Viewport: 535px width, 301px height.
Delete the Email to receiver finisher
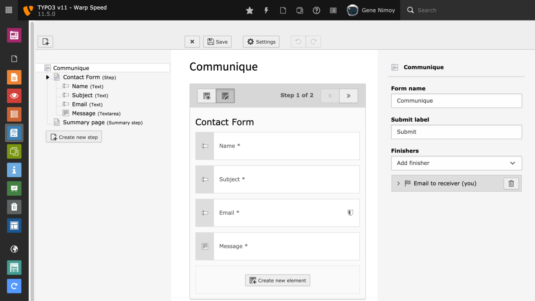[511, 184]
